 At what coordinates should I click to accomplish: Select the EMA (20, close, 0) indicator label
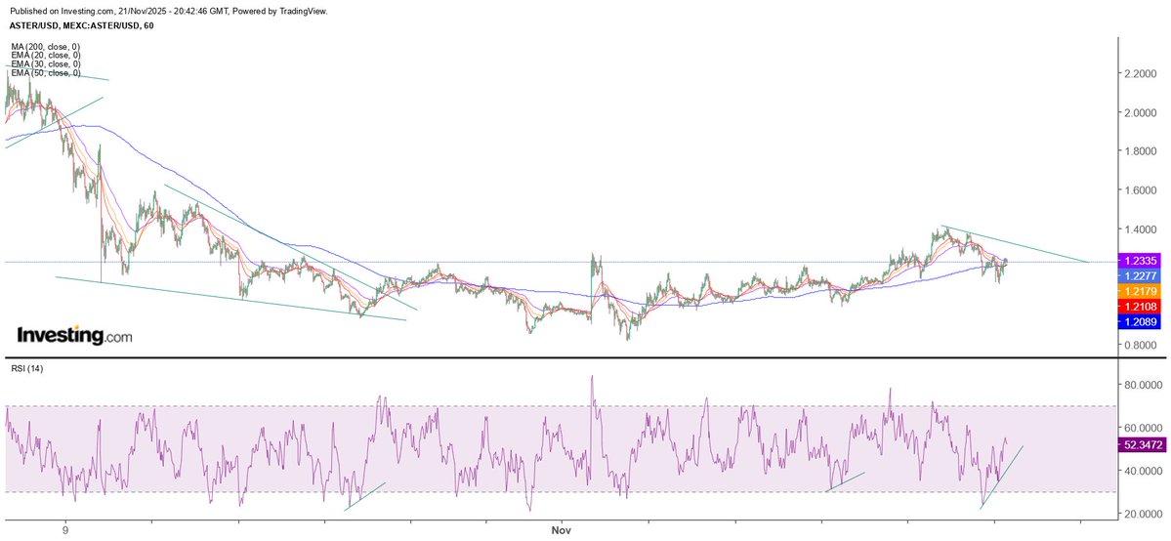46,56
